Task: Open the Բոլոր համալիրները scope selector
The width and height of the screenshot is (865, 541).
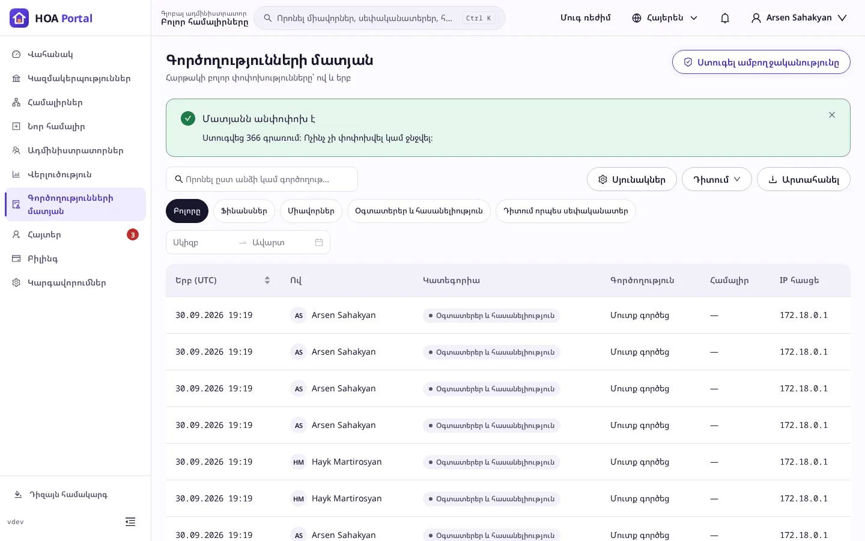Action: click(204, 18)
